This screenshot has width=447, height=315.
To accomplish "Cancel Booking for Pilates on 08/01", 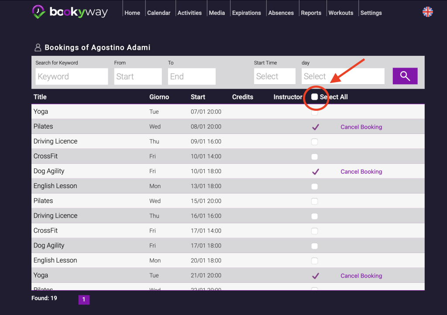I will (361, 127).
